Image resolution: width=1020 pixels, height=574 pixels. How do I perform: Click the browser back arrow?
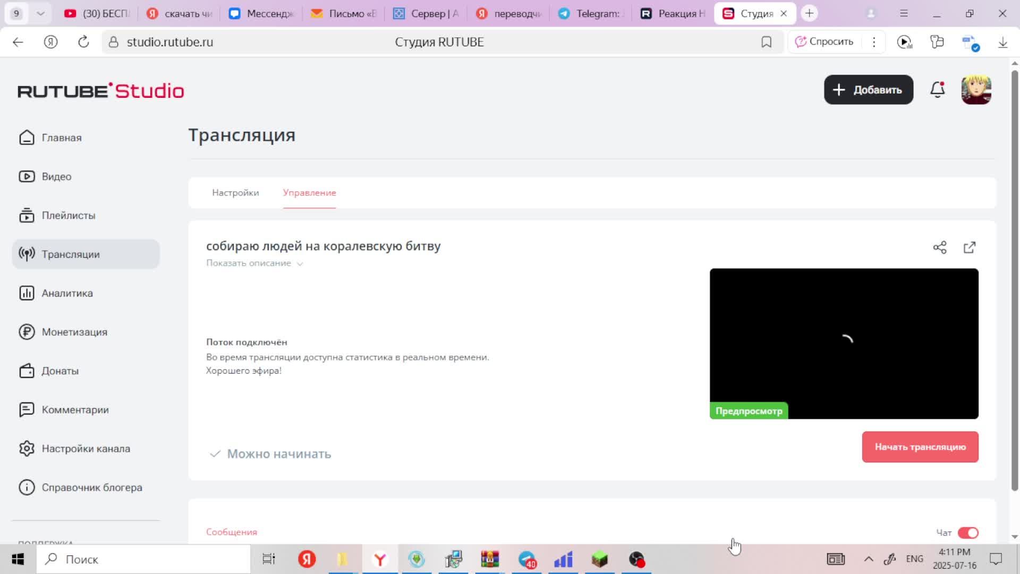[x=18, y=42]
